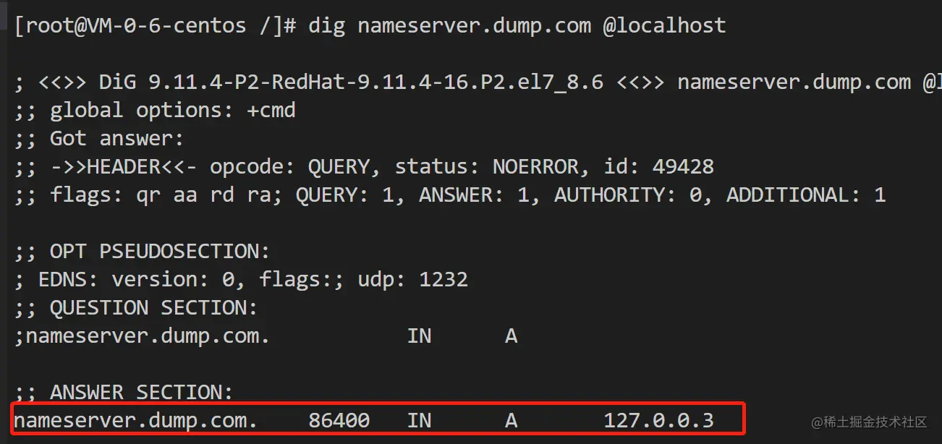Select the @localhost argument in the command

pos(665,26)
